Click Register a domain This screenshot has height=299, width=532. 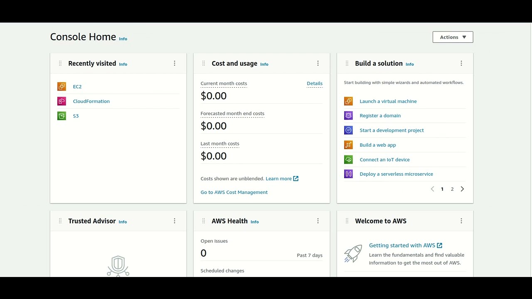tap(380, 116)
